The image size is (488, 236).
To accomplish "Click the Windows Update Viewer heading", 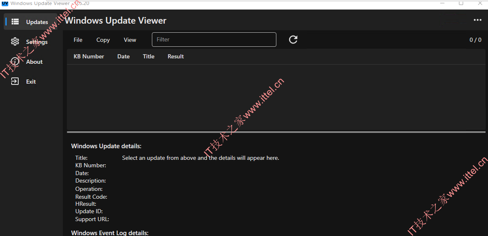I will [116, 21].
